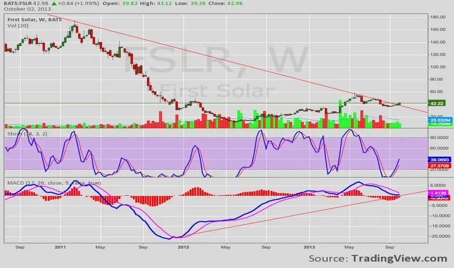Click the red 27.5709 stochastic value tag
The height and width of the screenshot is (268, 454).
tap(439, 166)
